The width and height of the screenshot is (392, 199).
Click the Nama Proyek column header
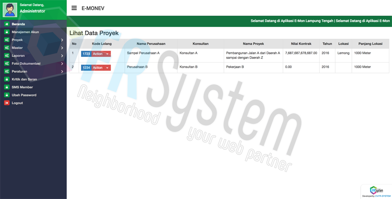(x=253, y=43)
